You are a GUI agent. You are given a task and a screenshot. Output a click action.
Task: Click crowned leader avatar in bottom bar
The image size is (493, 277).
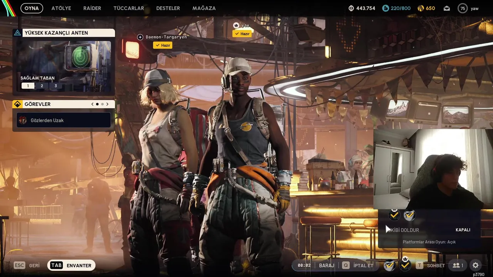coord(405,265)
